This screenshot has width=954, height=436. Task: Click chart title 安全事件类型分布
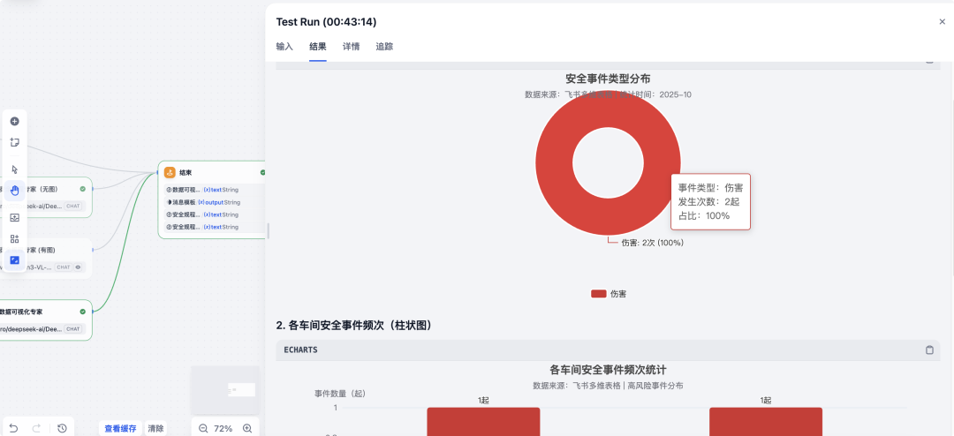click(x=608, y=79)
